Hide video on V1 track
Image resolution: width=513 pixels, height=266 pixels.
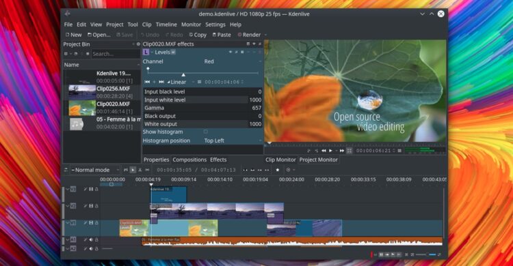coord(91,222)
